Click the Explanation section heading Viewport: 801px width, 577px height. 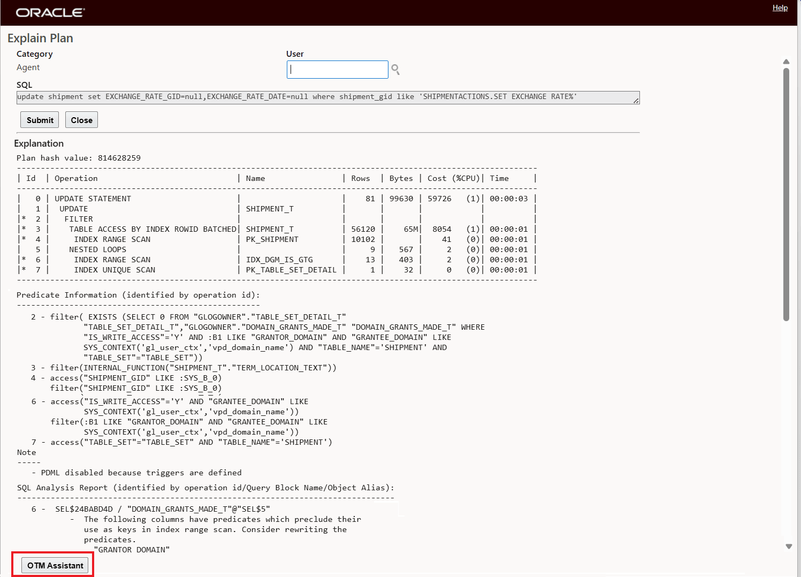click(x=39, y=143)
